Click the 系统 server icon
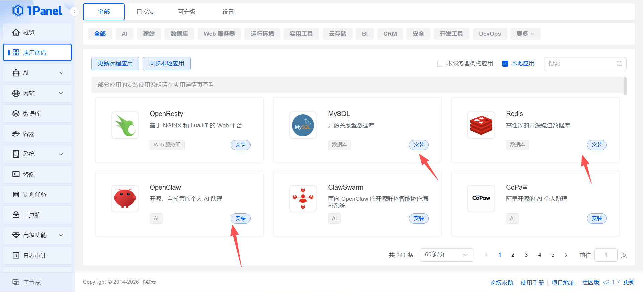The height and width of the screenshot is (292, 643). click(x=16, y=154)
